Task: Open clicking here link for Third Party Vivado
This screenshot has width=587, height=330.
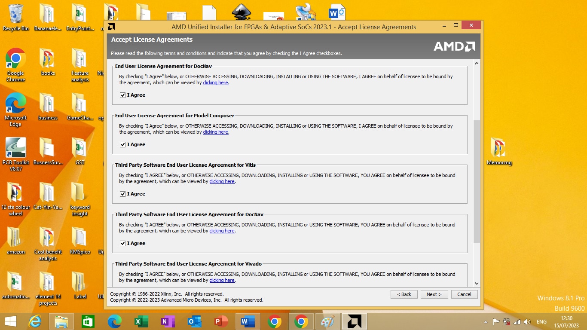Action: click(222, 280)
